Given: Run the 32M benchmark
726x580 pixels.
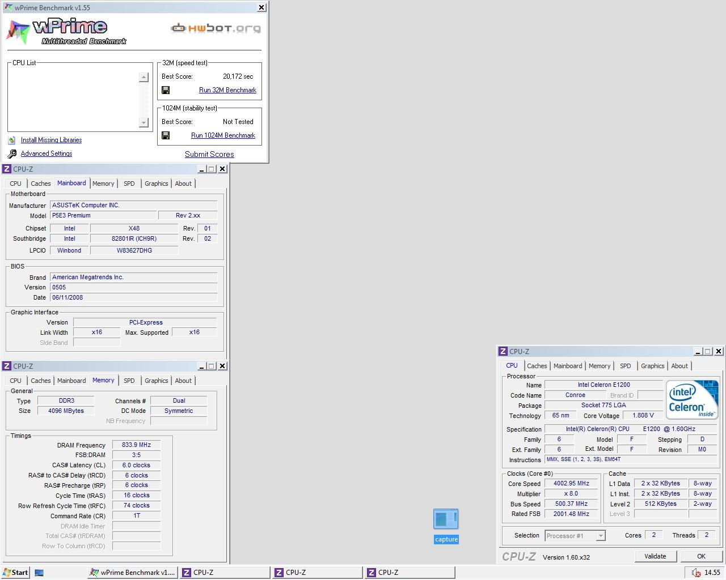Looking at the screenshot, I should [x=227, y=90].
